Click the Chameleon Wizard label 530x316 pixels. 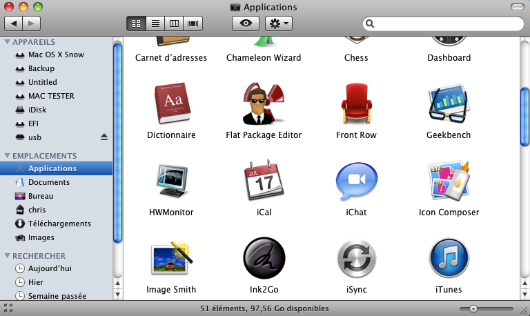264,58
